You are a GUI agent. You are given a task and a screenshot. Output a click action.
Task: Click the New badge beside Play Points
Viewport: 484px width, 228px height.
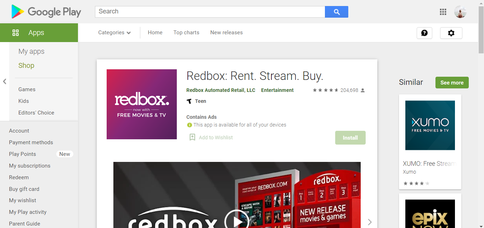click(x=64, y=154)
